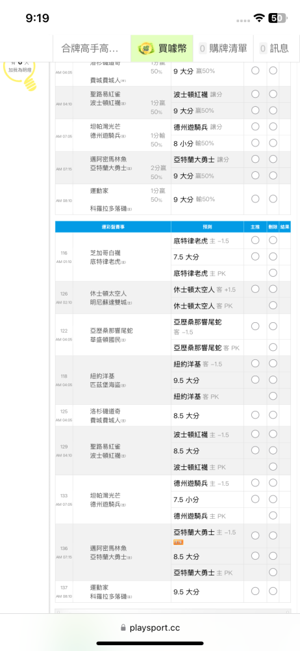The height and width of the screenshot is (651, 300).
Task: Open the 購牌清單 tab
Action: (223, 49)
